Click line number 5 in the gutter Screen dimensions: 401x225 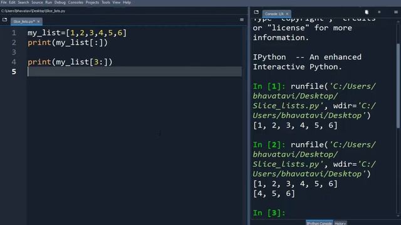tap(14, 72)
